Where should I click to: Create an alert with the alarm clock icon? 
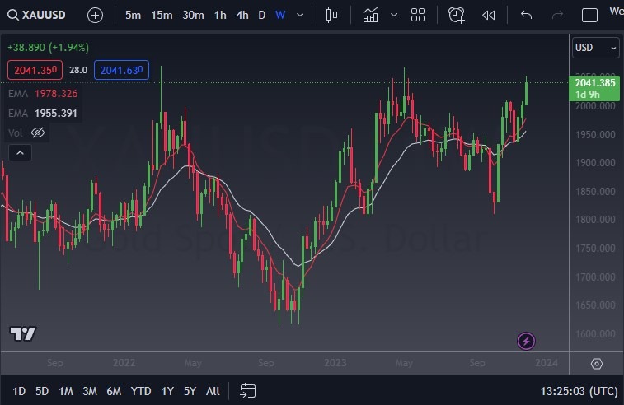[x=457, y=15]
